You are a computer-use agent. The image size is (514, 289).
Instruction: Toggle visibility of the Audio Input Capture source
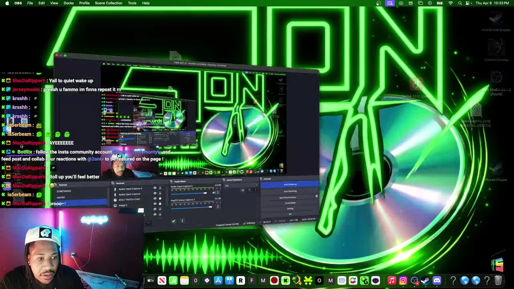pyautogui.click(x=155, y=193)
